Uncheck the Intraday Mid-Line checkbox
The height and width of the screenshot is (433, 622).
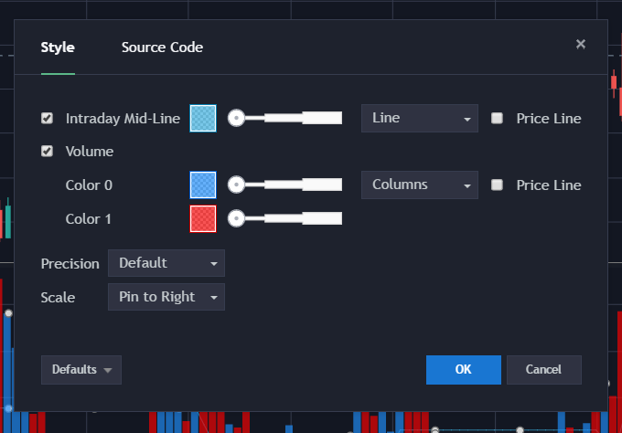(47, 119)
